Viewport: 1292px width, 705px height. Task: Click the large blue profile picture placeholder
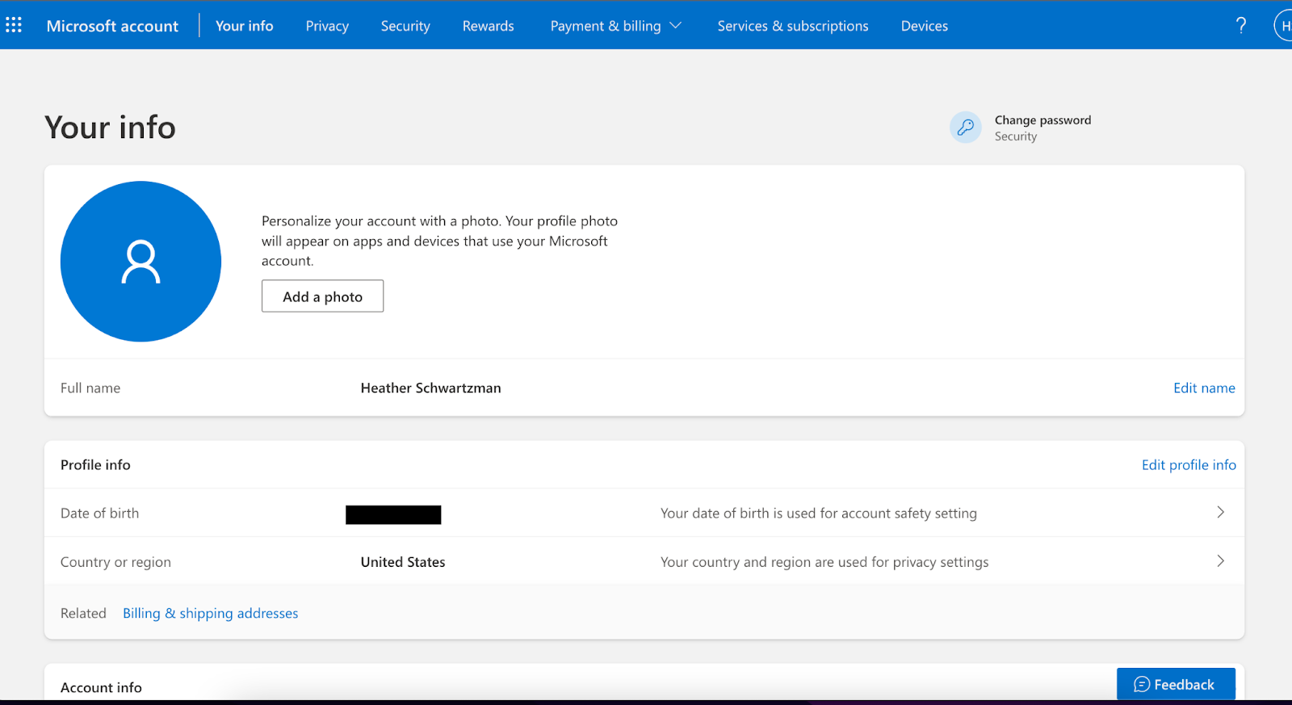pos(141,261)
